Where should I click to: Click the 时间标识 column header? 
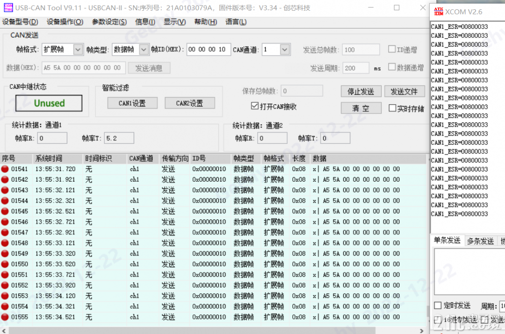(104, 159)
